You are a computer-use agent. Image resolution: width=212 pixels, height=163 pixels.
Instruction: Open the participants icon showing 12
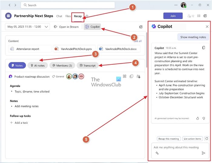[x=190, y=16]
